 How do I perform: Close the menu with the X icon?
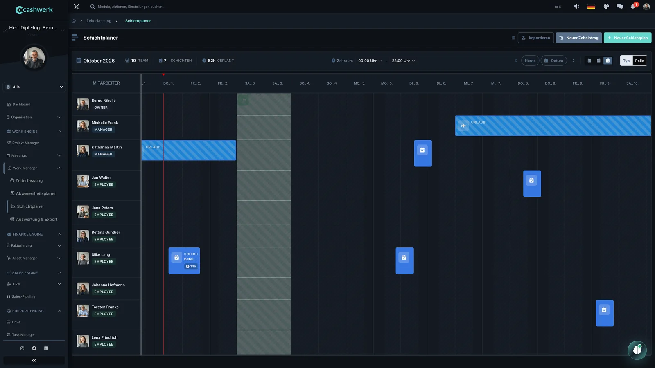coord(76,7)
